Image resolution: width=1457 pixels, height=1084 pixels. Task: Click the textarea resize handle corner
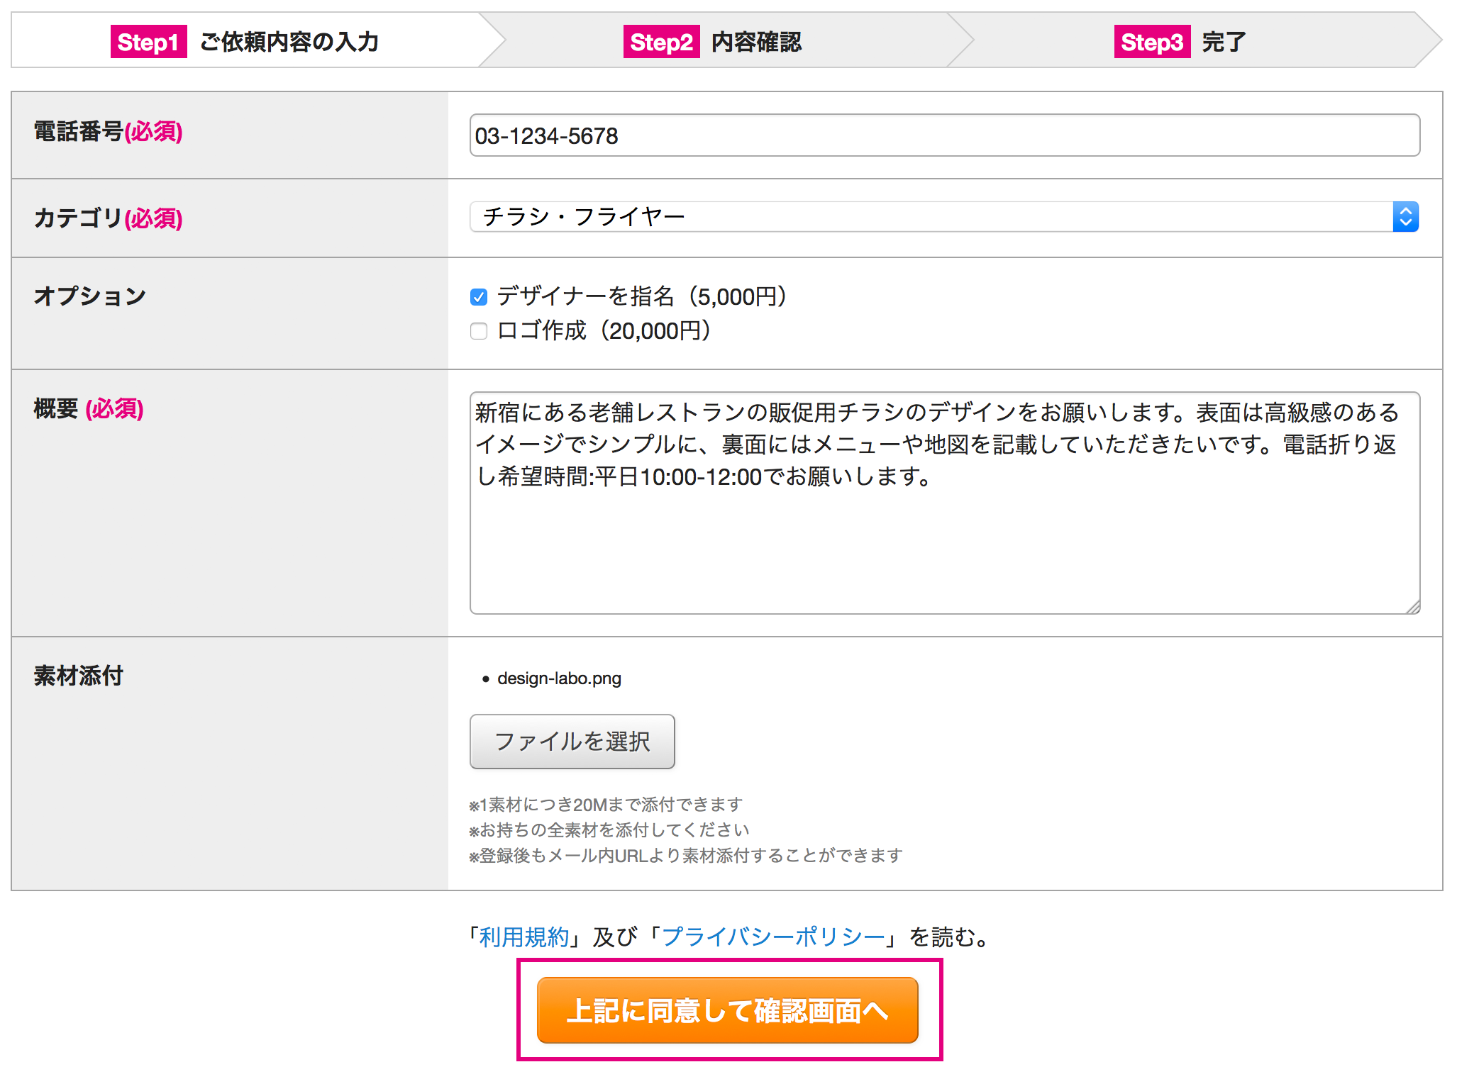click(1412, 607)
